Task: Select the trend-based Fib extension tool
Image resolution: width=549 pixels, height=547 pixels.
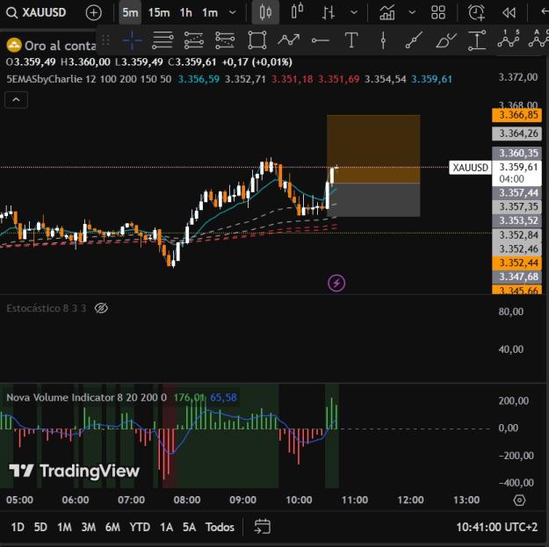Action: pyautogui.click(x=225, y=40)
